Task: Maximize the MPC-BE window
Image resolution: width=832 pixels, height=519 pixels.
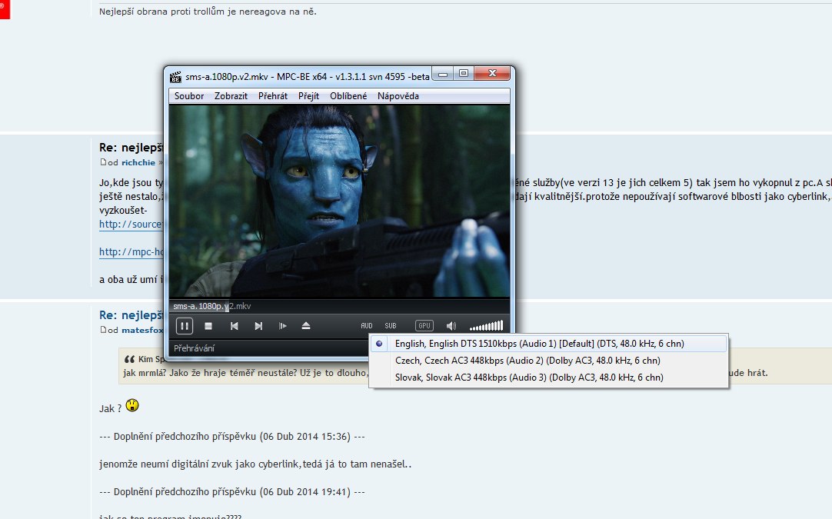Action: [x=463, y=74]
